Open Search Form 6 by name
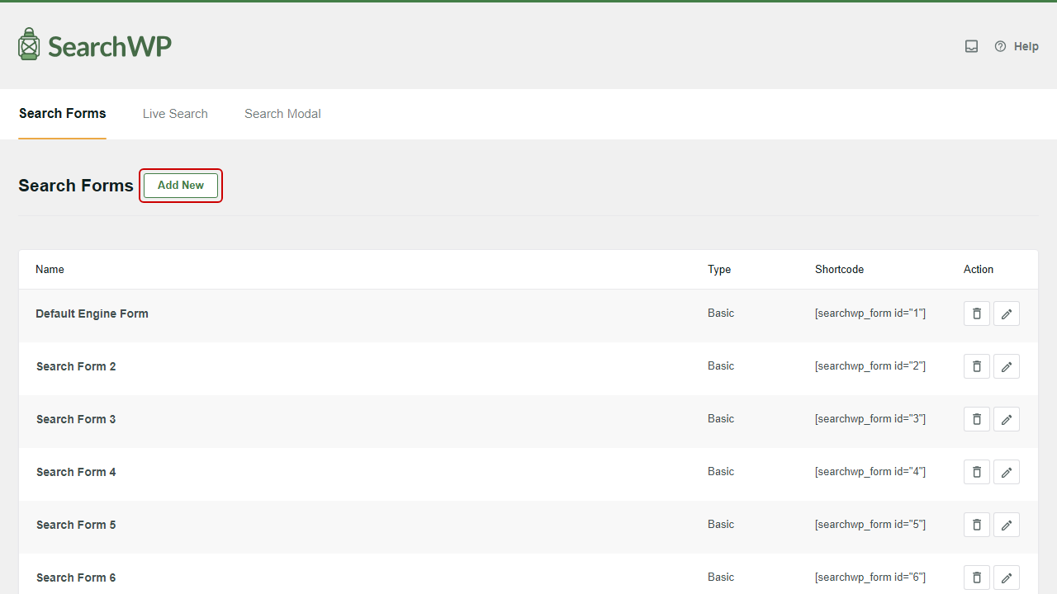Viewport: 1057px width, 594px height. tap(76, 577)
